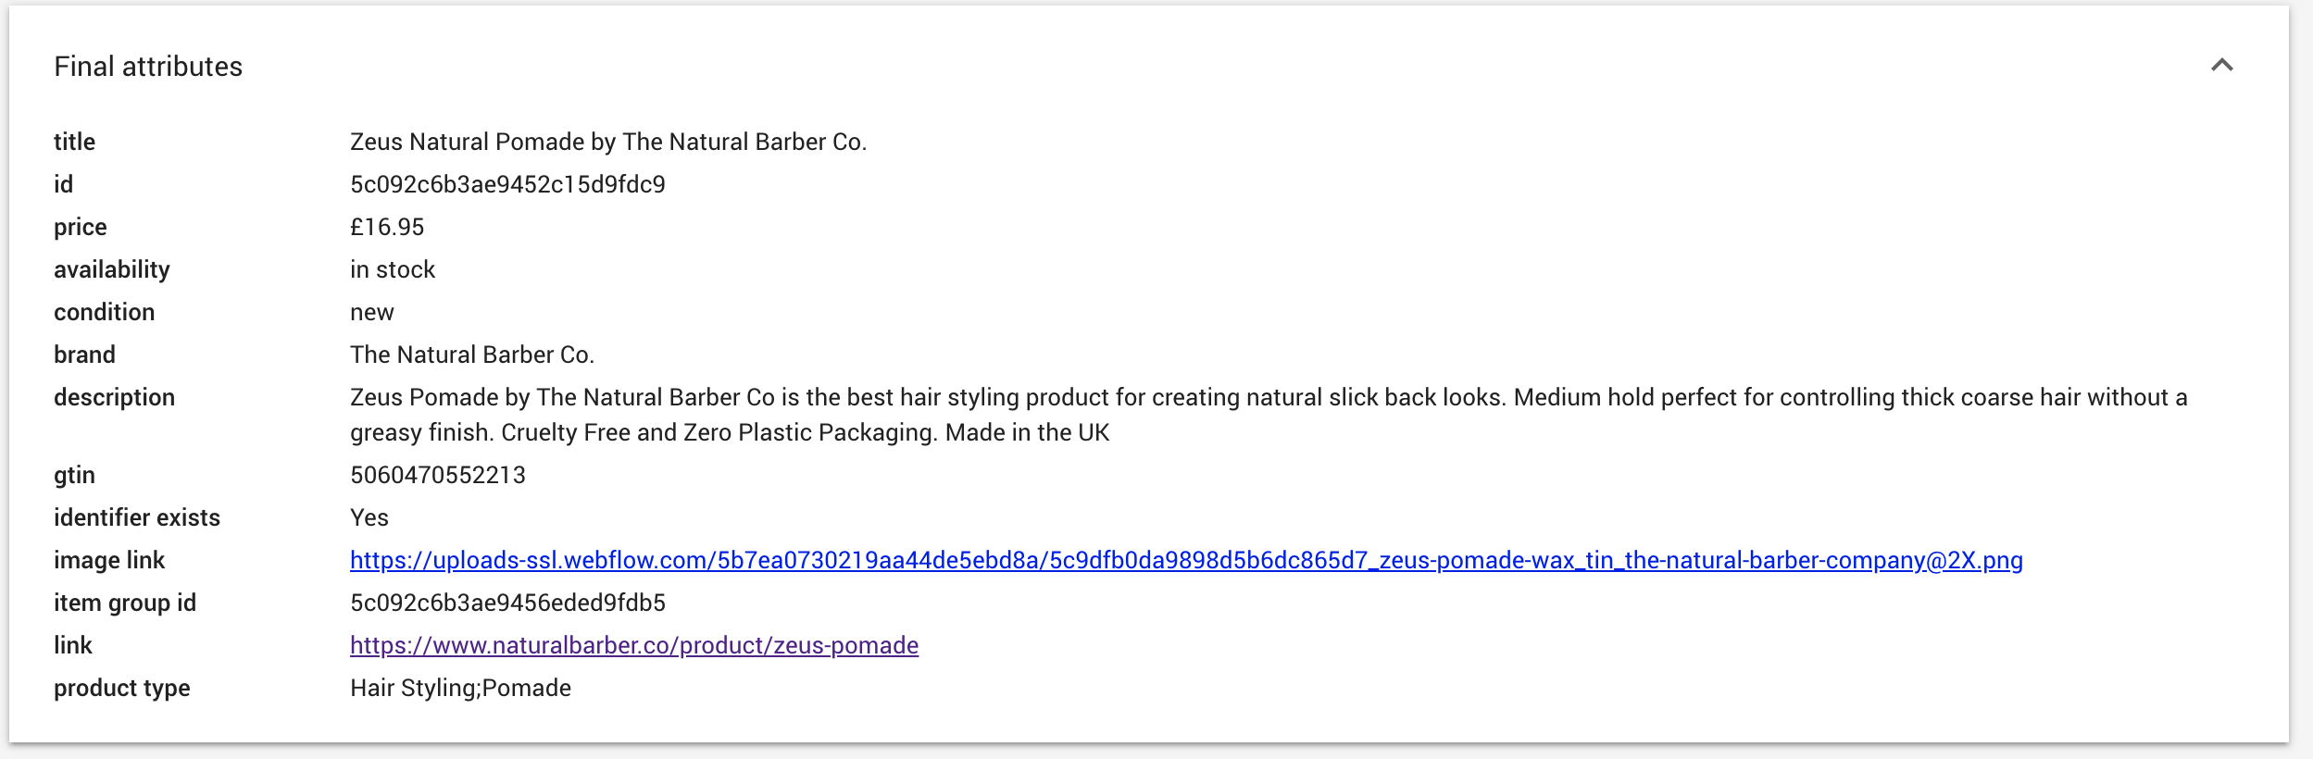
Task: Click the gtin value 5060470552213
Action: 438,475
